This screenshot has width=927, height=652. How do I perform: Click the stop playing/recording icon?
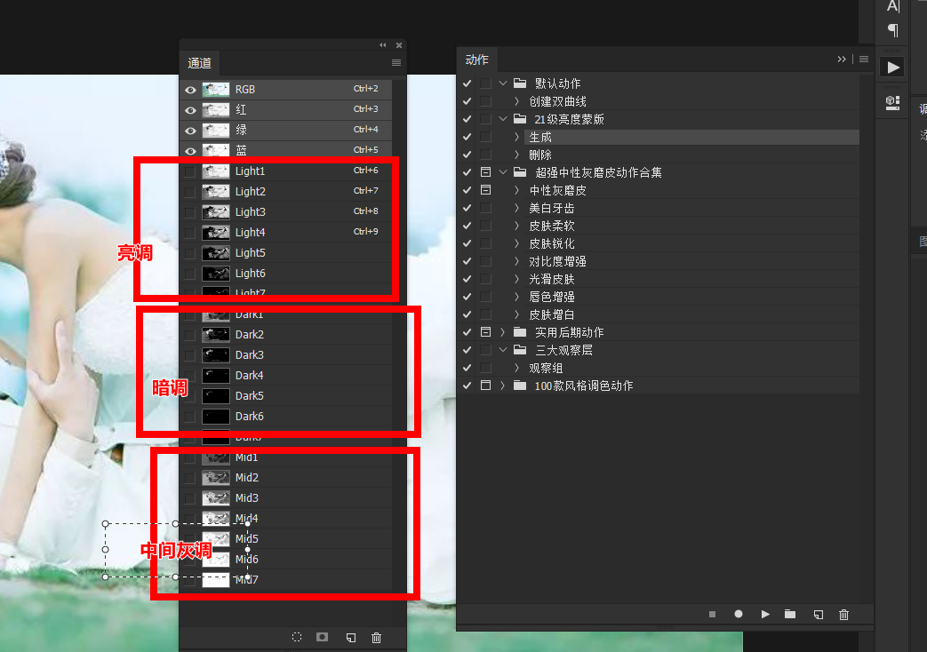[712, 614]
